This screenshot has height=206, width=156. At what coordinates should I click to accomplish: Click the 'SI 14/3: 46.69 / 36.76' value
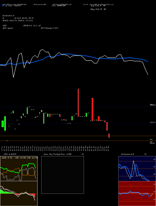pos(24,18)
